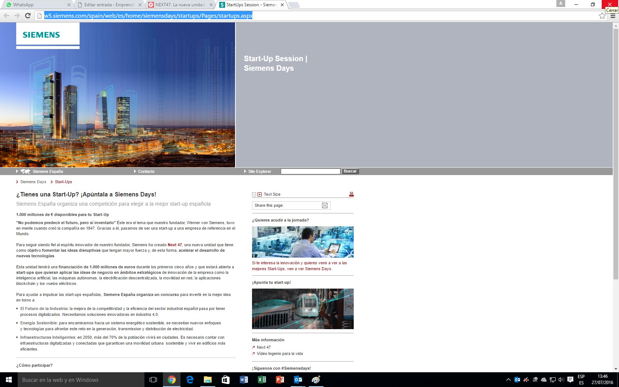This screenshot has height=387, width=619.
Task: Click the browser reload button
Action: 28,15
